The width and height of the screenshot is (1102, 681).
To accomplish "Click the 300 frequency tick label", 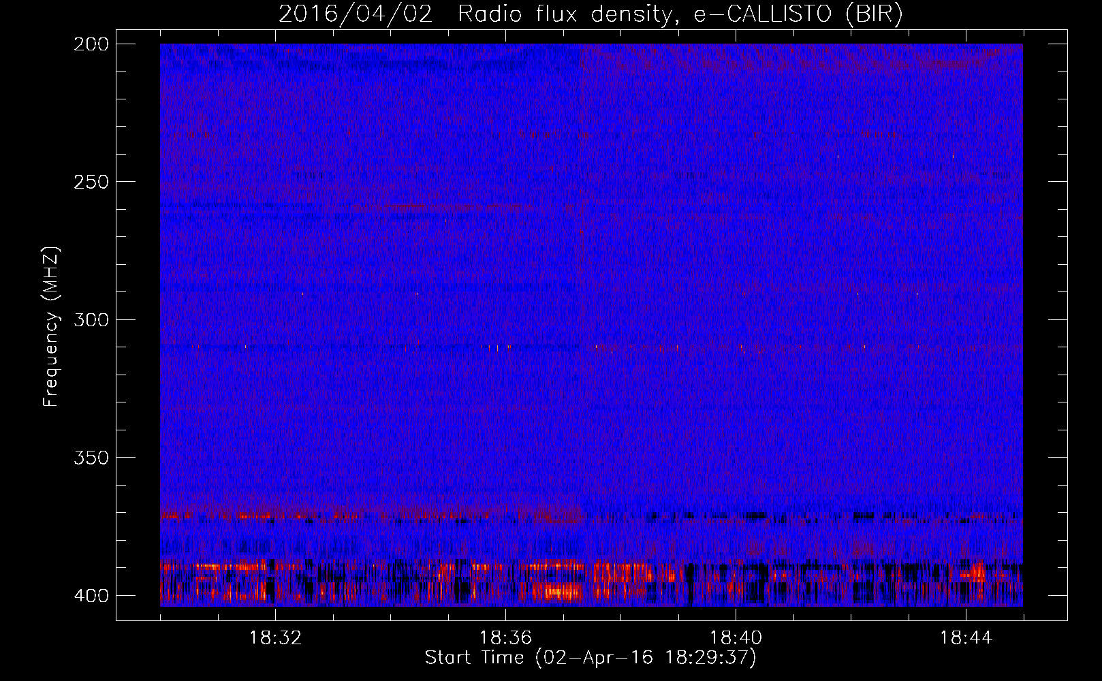I will click(x=91, y=319).
